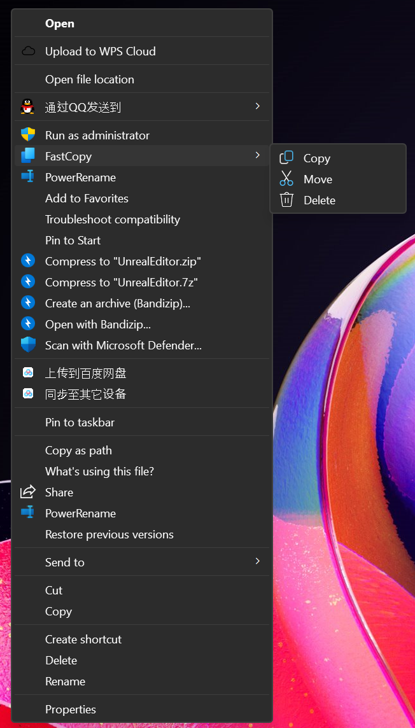Select Delete below Create shortcut
This screenshot has height=728, width=415.
pyautogui.click(x=142, y=660)
